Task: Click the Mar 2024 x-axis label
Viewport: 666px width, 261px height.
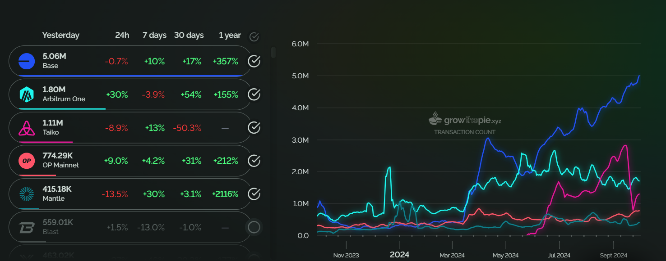Action: [x=452, y=255]
